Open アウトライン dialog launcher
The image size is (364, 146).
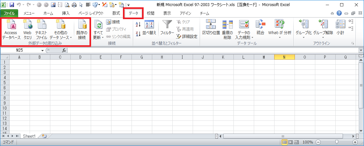pos(353,43)
